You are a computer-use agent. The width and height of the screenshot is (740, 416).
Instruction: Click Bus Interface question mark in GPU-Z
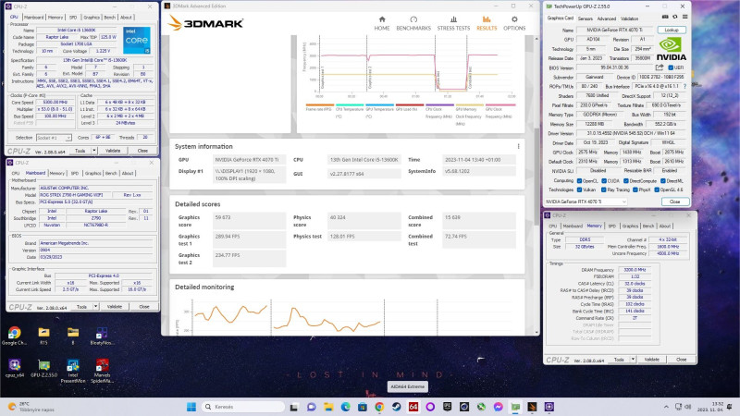coord(684,86)
